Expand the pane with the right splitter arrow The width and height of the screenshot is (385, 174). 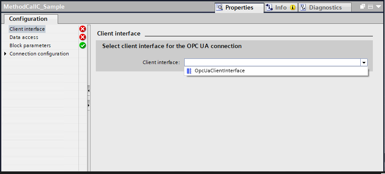click(x=88, y=105)
